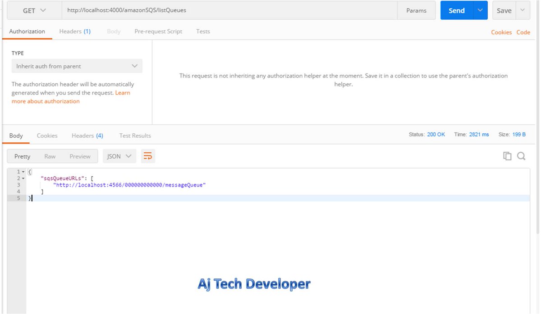Switch to the request Authorization tab
The image size is (541, 314).
(27, 32)
